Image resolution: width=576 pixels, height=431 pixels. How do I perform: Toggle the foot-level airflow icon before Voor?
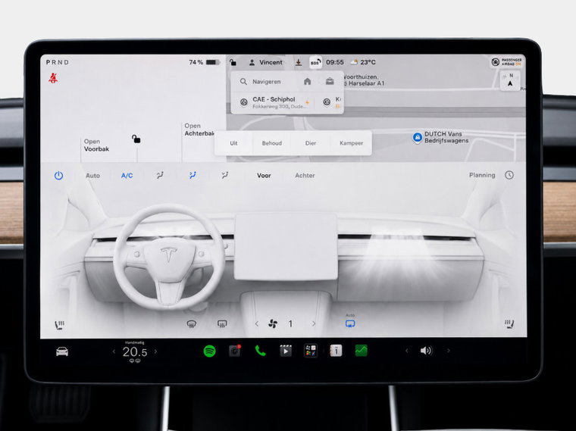pos(225,176)
